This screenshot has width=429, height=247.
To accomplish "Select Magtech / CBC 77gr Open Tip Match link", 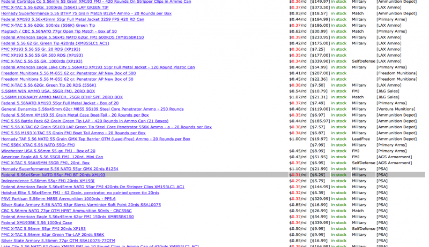I will click(59, 32).
